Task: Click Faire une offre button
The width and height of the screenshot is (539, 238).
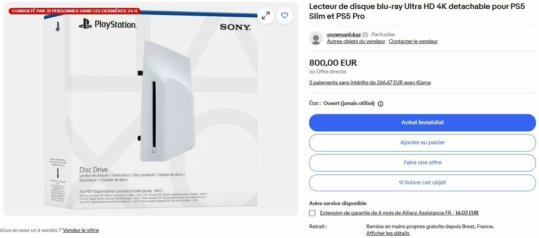Action: (x=422, y=162)
